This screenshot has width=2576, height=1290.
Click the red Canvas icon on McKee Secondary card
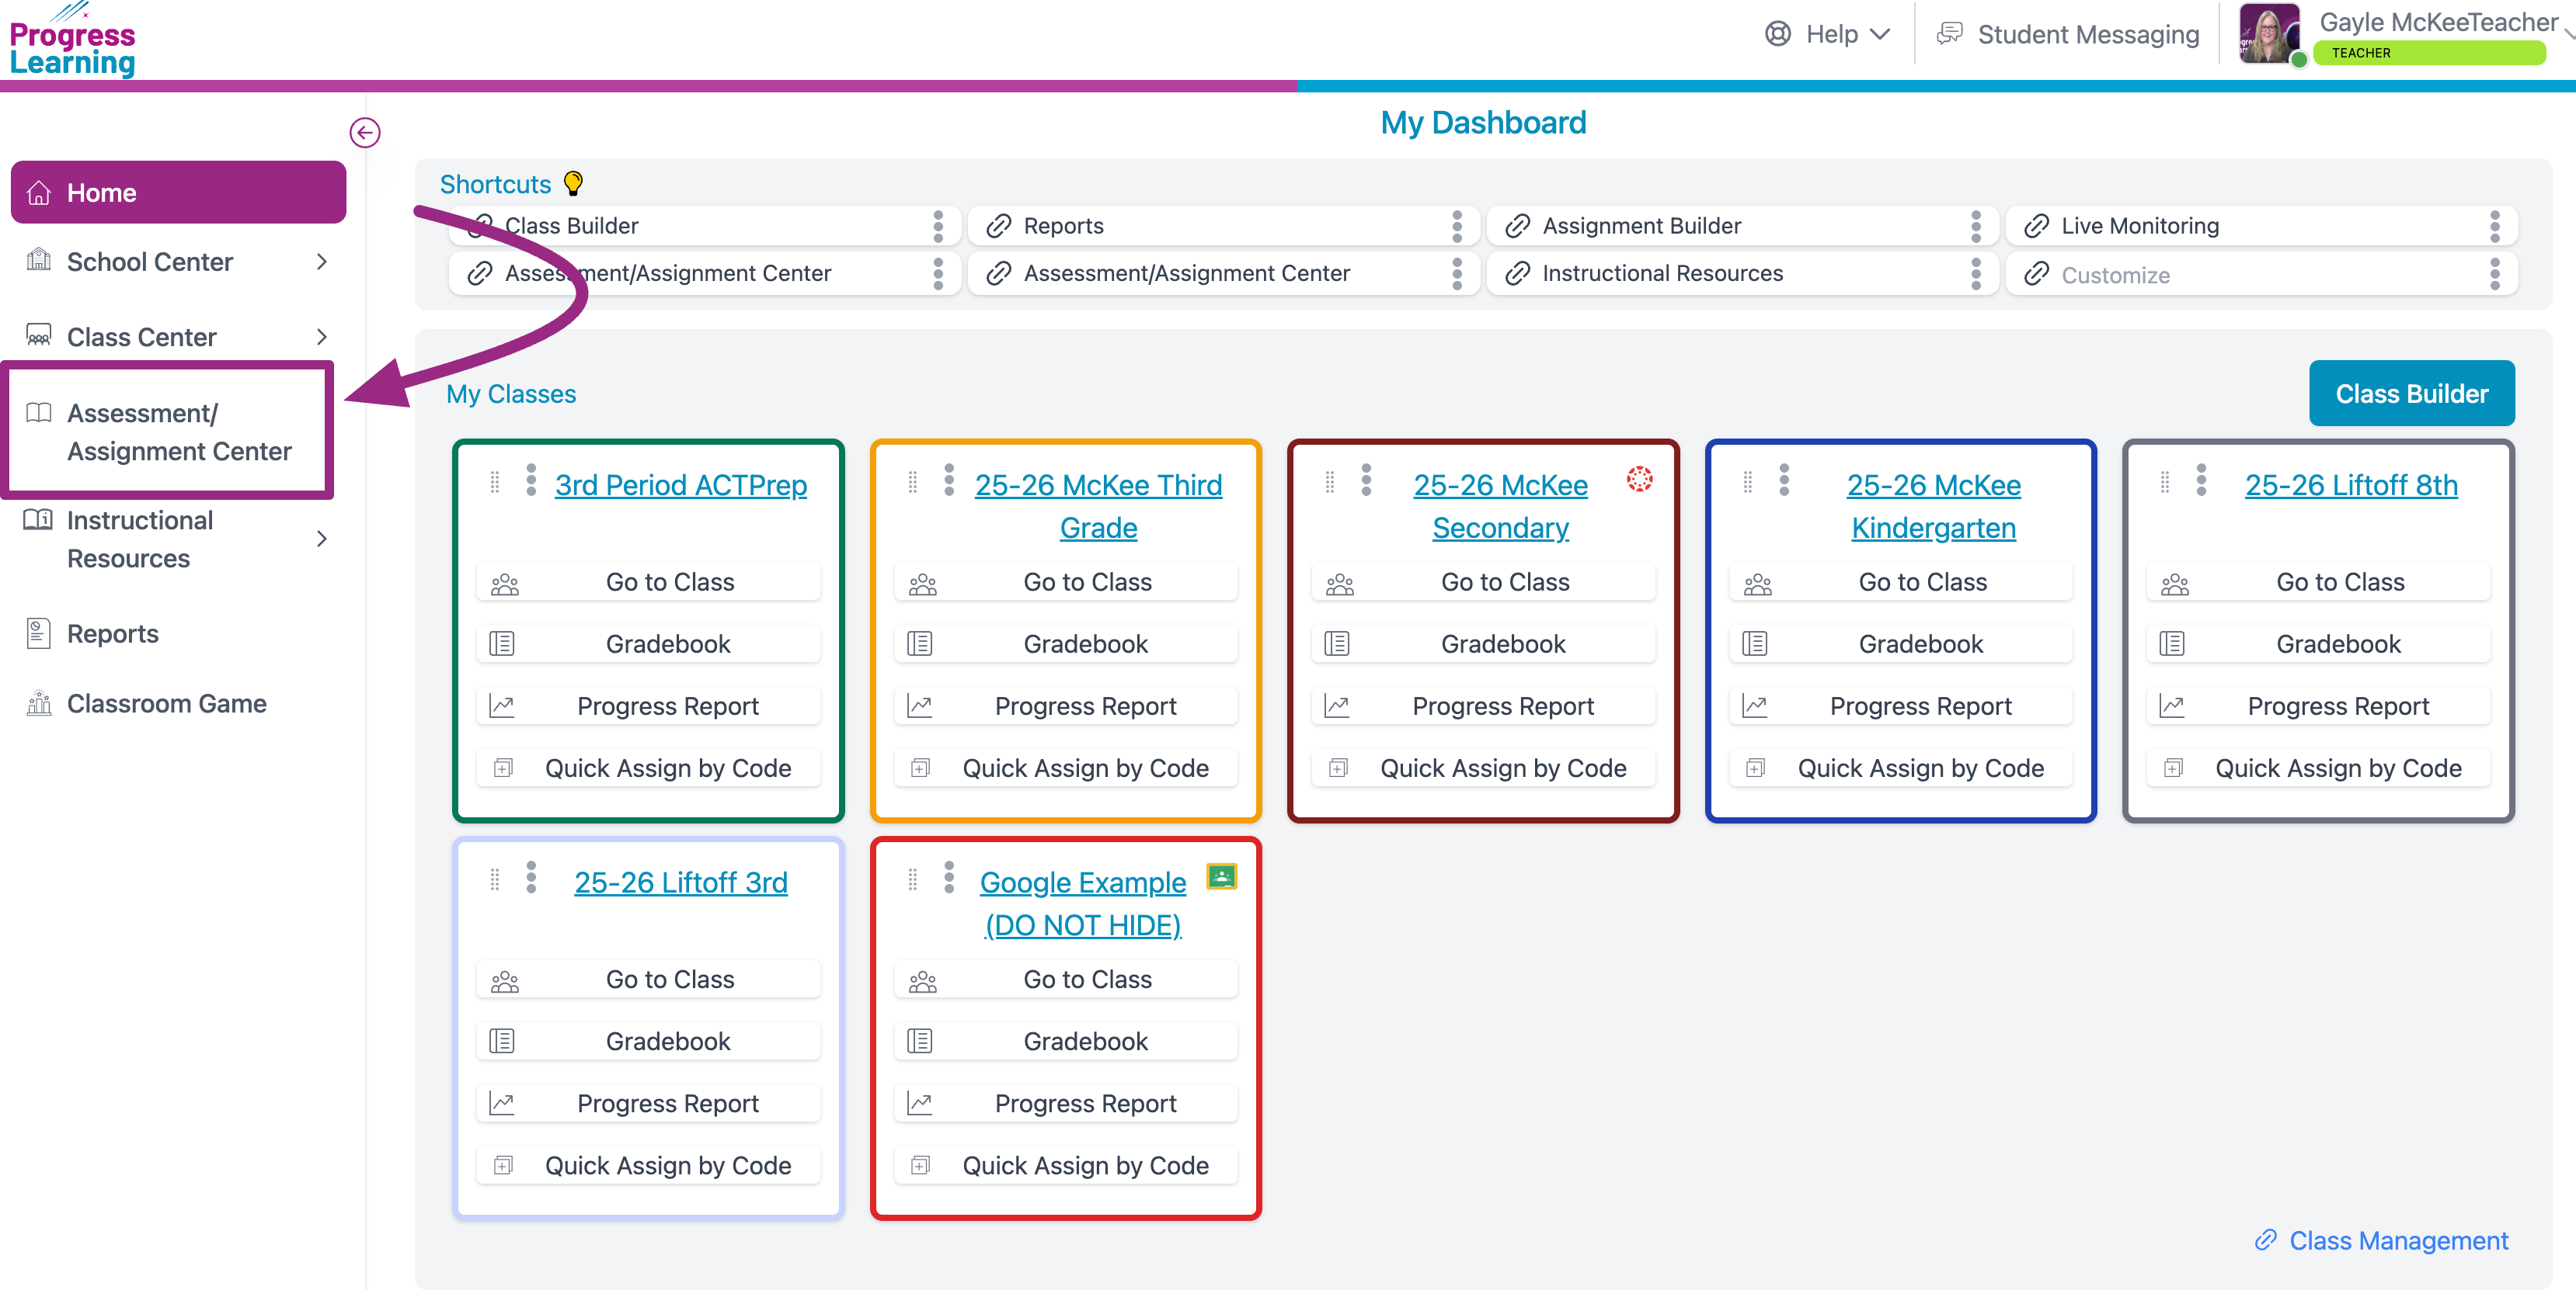(x=1639, y=479)
